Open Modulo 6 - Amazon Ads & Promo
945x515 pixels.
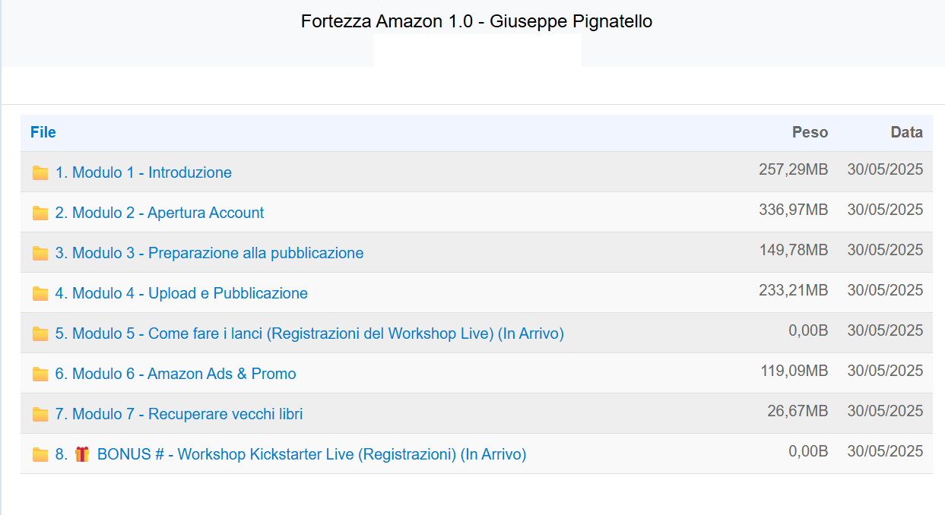coord(176,374)
